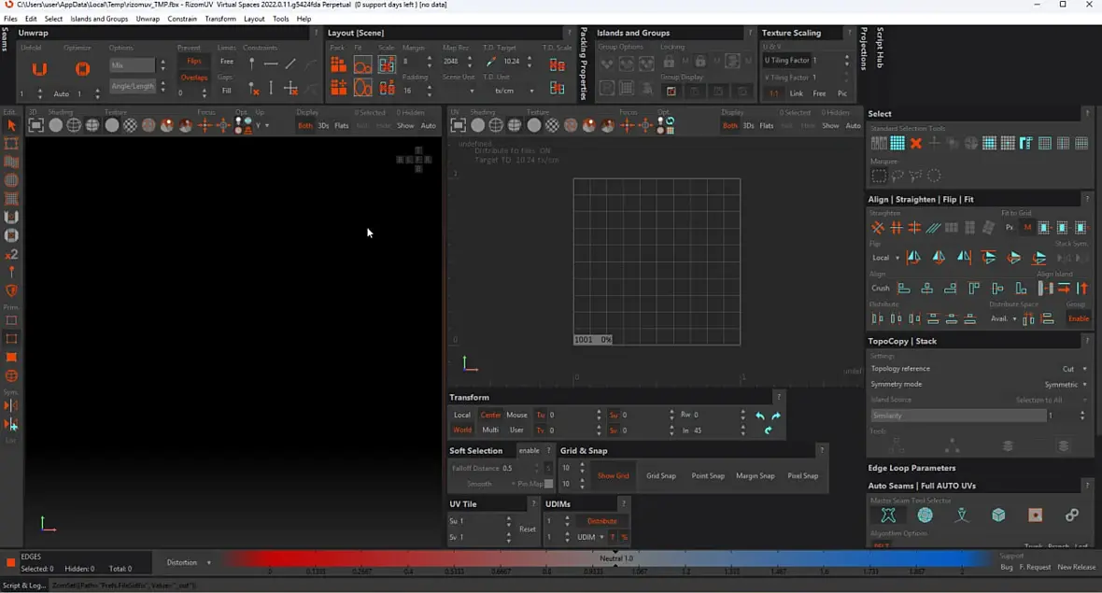Click the Pack islands icon in Layout
1102x593 pixels.
click(x=338, y=64)
